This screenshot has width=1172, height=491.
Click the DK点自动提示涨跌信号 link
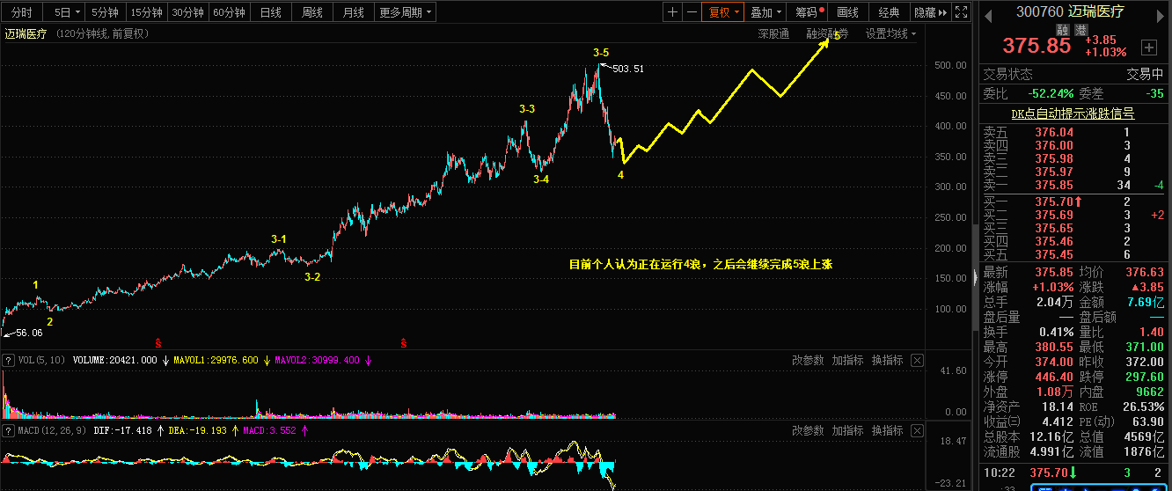tap(1073, 114)
